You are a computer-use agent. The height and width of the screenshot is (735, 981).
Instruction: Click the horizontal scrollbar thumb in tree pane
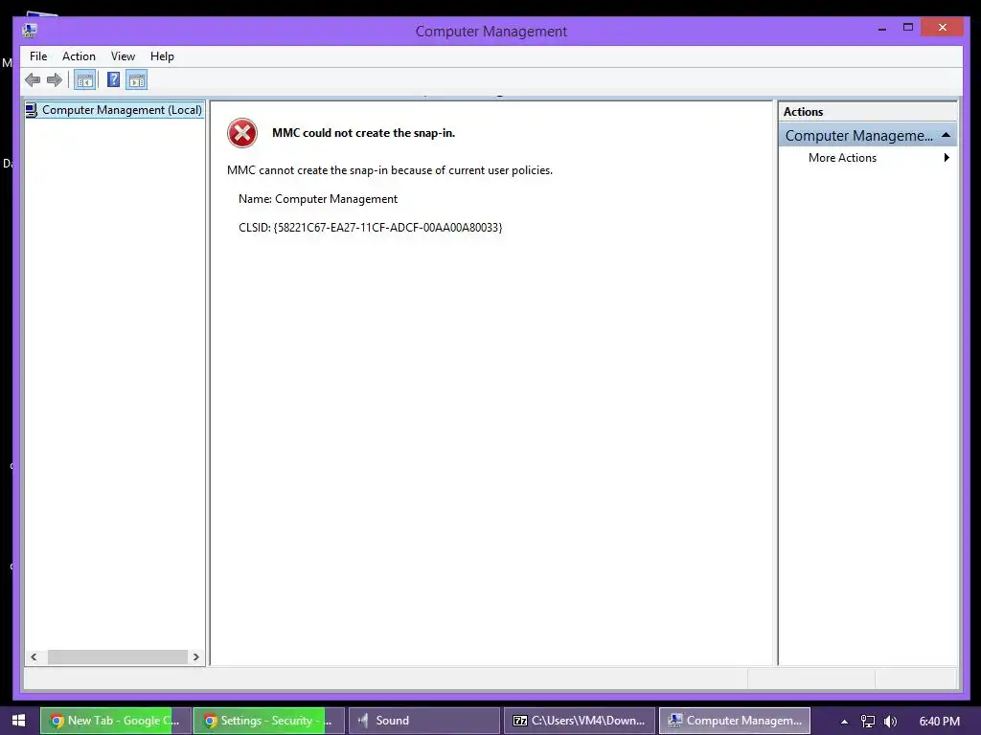pyautogui.click(x=118, y=657)
